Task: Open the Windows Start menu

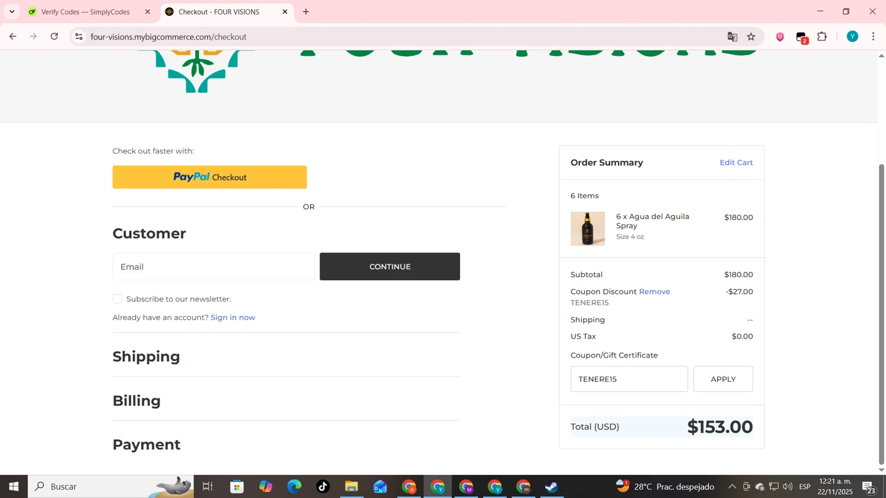Action: click(14, 487)
